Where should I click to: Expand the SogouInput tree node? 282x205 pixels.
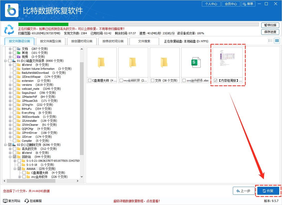(x=10, y=93)
